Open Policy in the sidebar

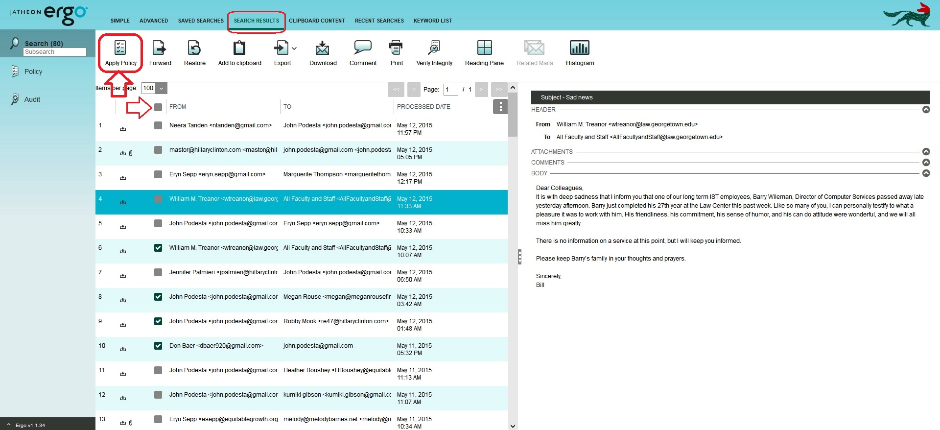click(33, 72)
